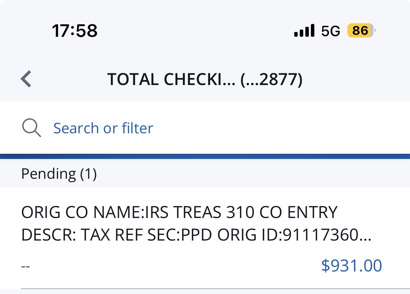Click the "SEC:PPD" code in transaction details

pyautogui.click(x=179, y=235)
